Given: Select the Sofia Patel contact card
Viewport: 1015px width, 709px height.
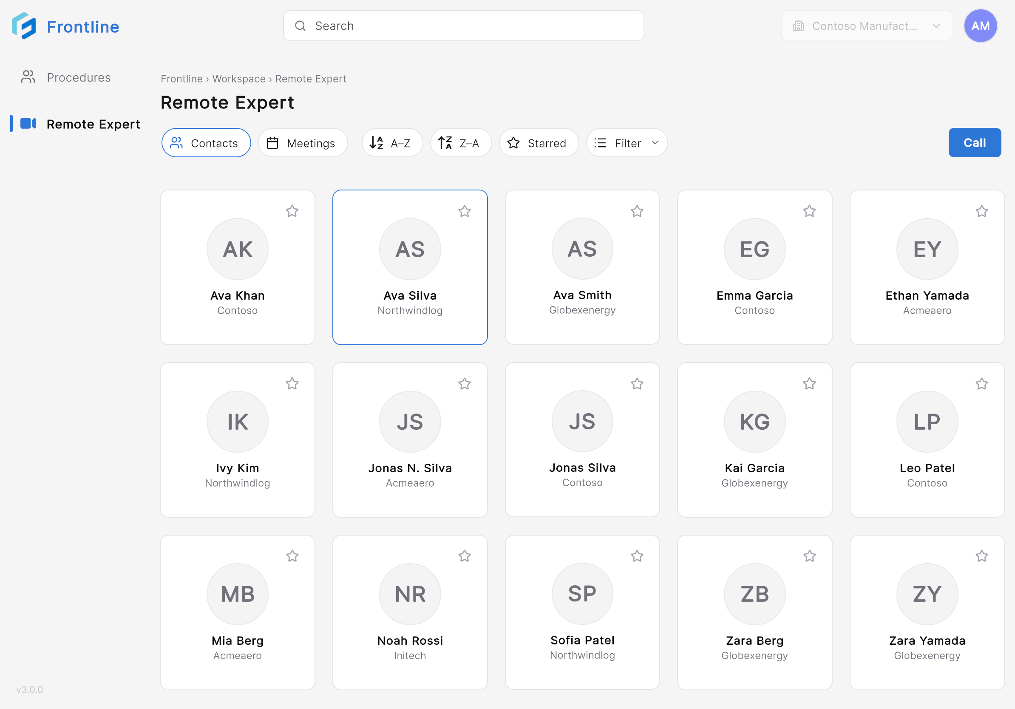Looking at the screenshot, I should tap(582, 612).
